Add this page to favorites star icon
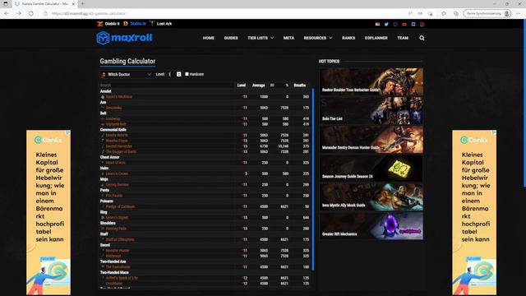The image size is (526, 296). [431, 13]
